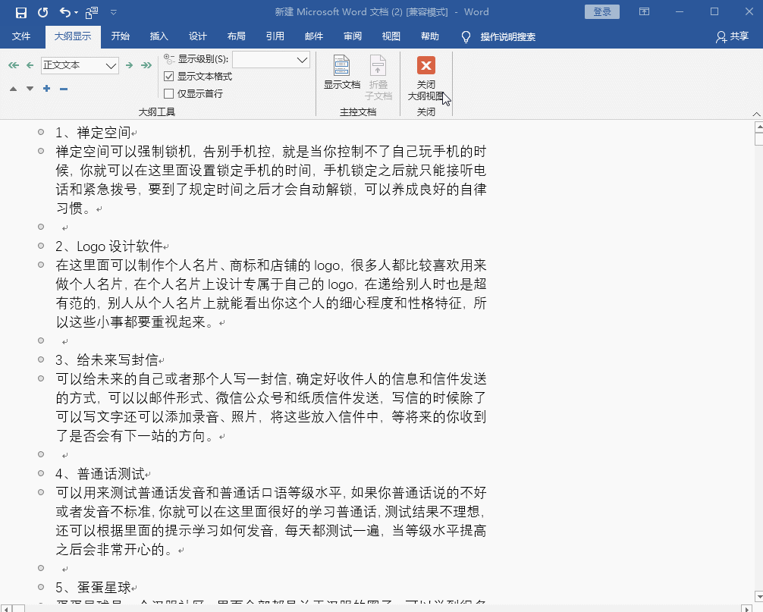Screen dimensions: 763x612
Task: Open the undo history dropdown arrow
Action: 75,12
